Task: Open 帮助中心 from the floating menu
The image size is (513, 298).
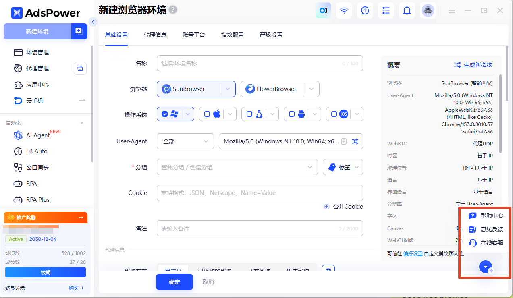Action: [486, 215]
